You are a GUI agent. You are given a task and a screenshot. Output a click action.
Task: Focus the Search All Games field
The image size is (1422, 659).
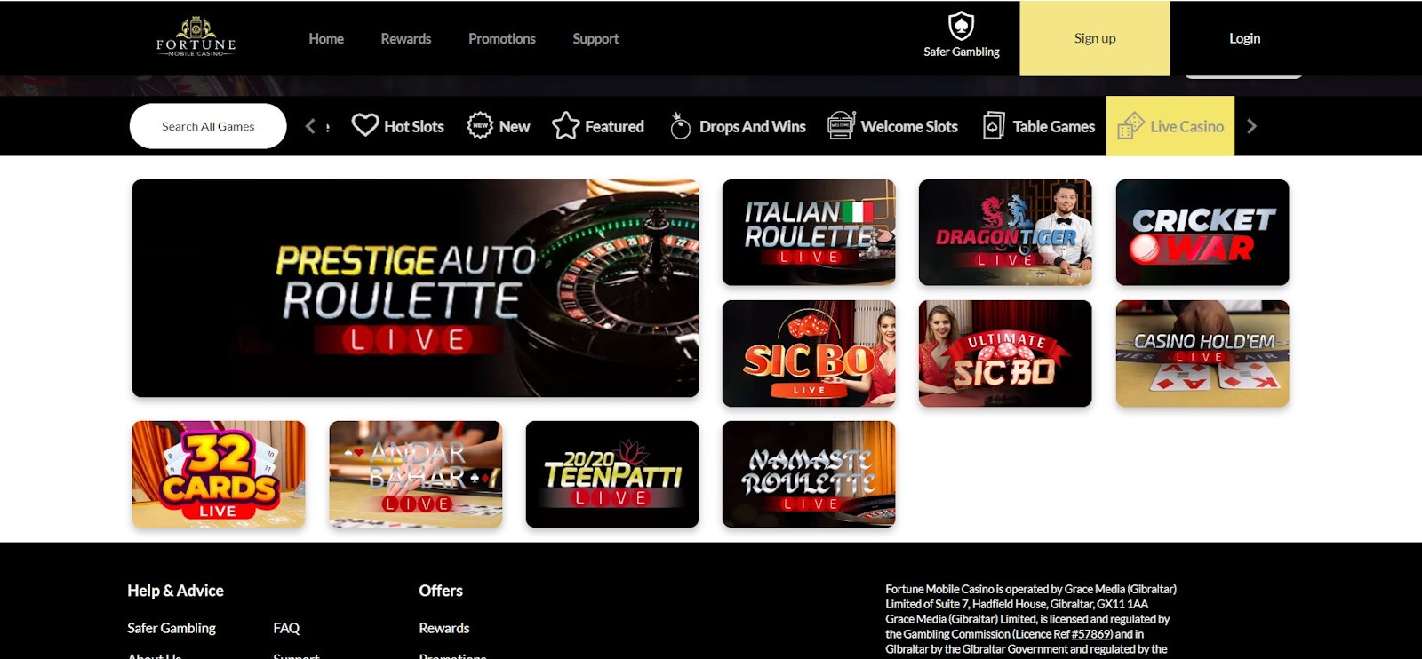click(x=208, y=126)
